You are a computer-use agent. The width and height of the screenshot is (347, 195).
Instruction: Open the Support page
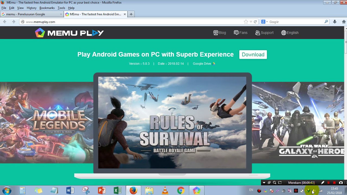click(264, 33)
